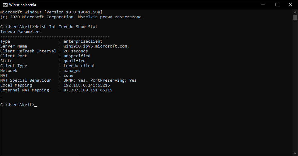This screenshot has height=156, width=298.
Task: Click the External NAT Mapping address 87.207.180.151:65215
Action: 88,90
